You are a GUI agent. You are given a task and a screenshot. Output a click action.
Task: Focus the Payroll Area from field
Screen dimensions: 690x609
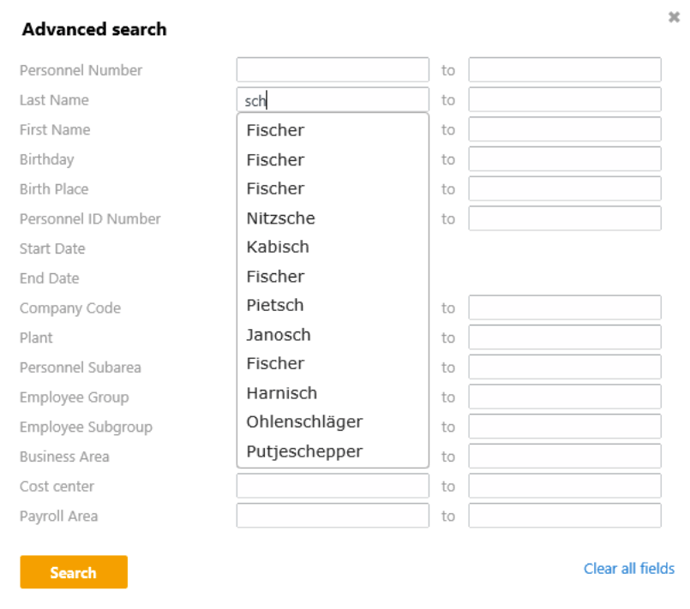(x=333, y=516)
